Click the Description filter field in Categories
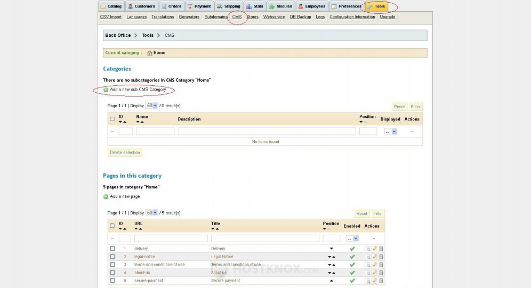 (267, 131)
